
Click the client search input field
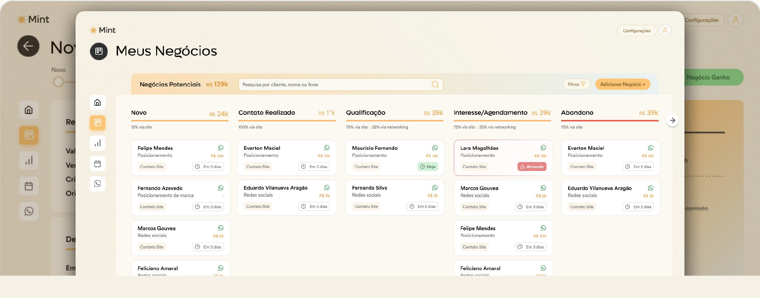point(341,85)
